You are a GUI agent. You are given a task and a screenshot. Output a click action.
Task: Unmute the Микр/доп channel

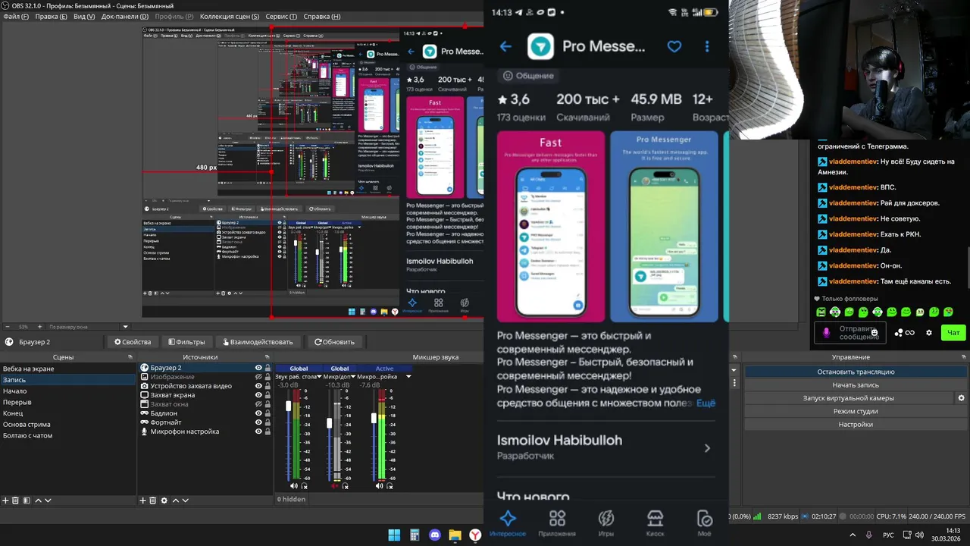[x=334, y=486]
